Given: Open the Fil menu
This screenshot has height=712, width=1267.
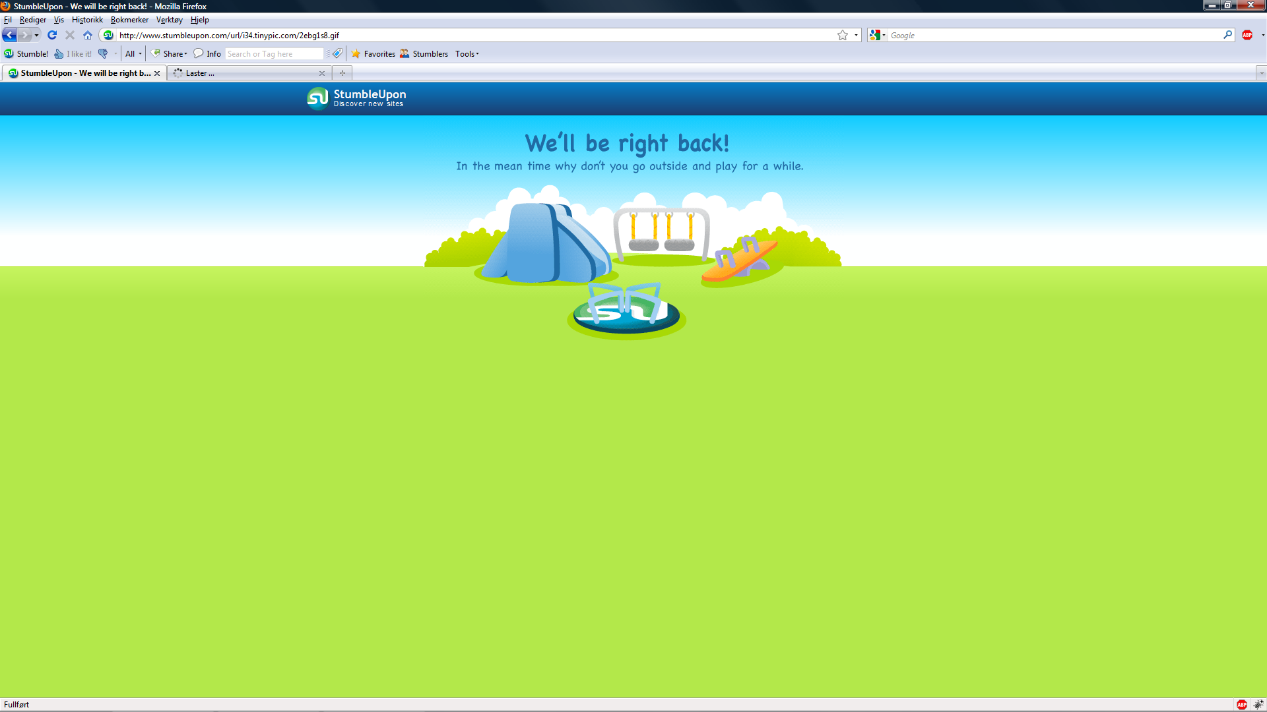Looking at the screenshot, I should pyautogui.click(x=8, y=20).
